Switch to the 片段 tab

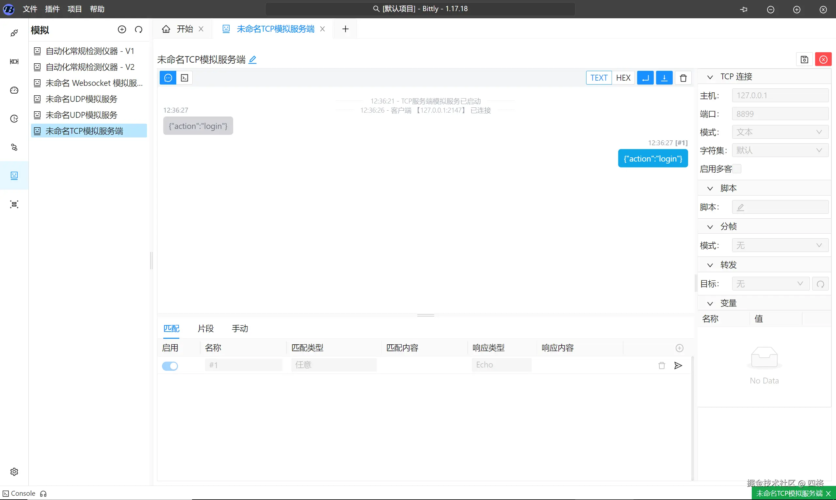tap(206, 329)
